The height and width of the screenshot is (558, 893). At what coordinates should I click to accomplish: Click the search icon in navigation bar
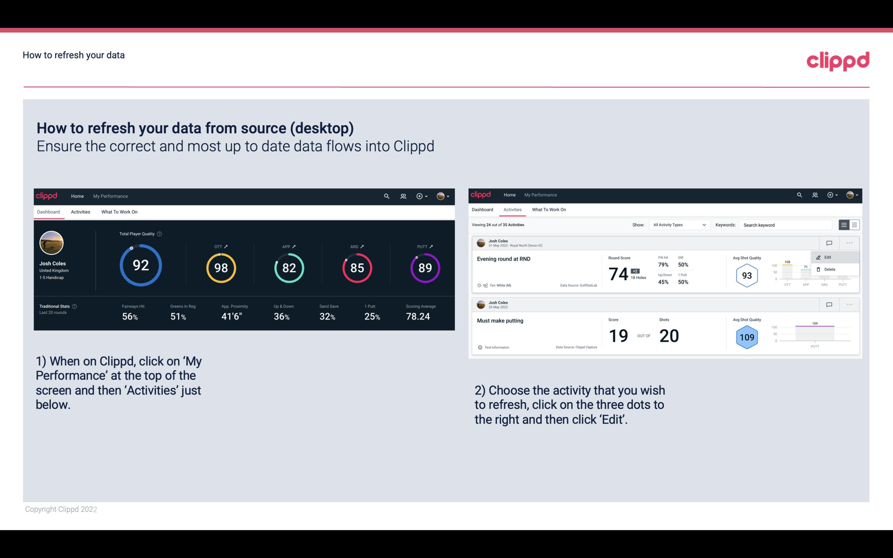[386, 195]
